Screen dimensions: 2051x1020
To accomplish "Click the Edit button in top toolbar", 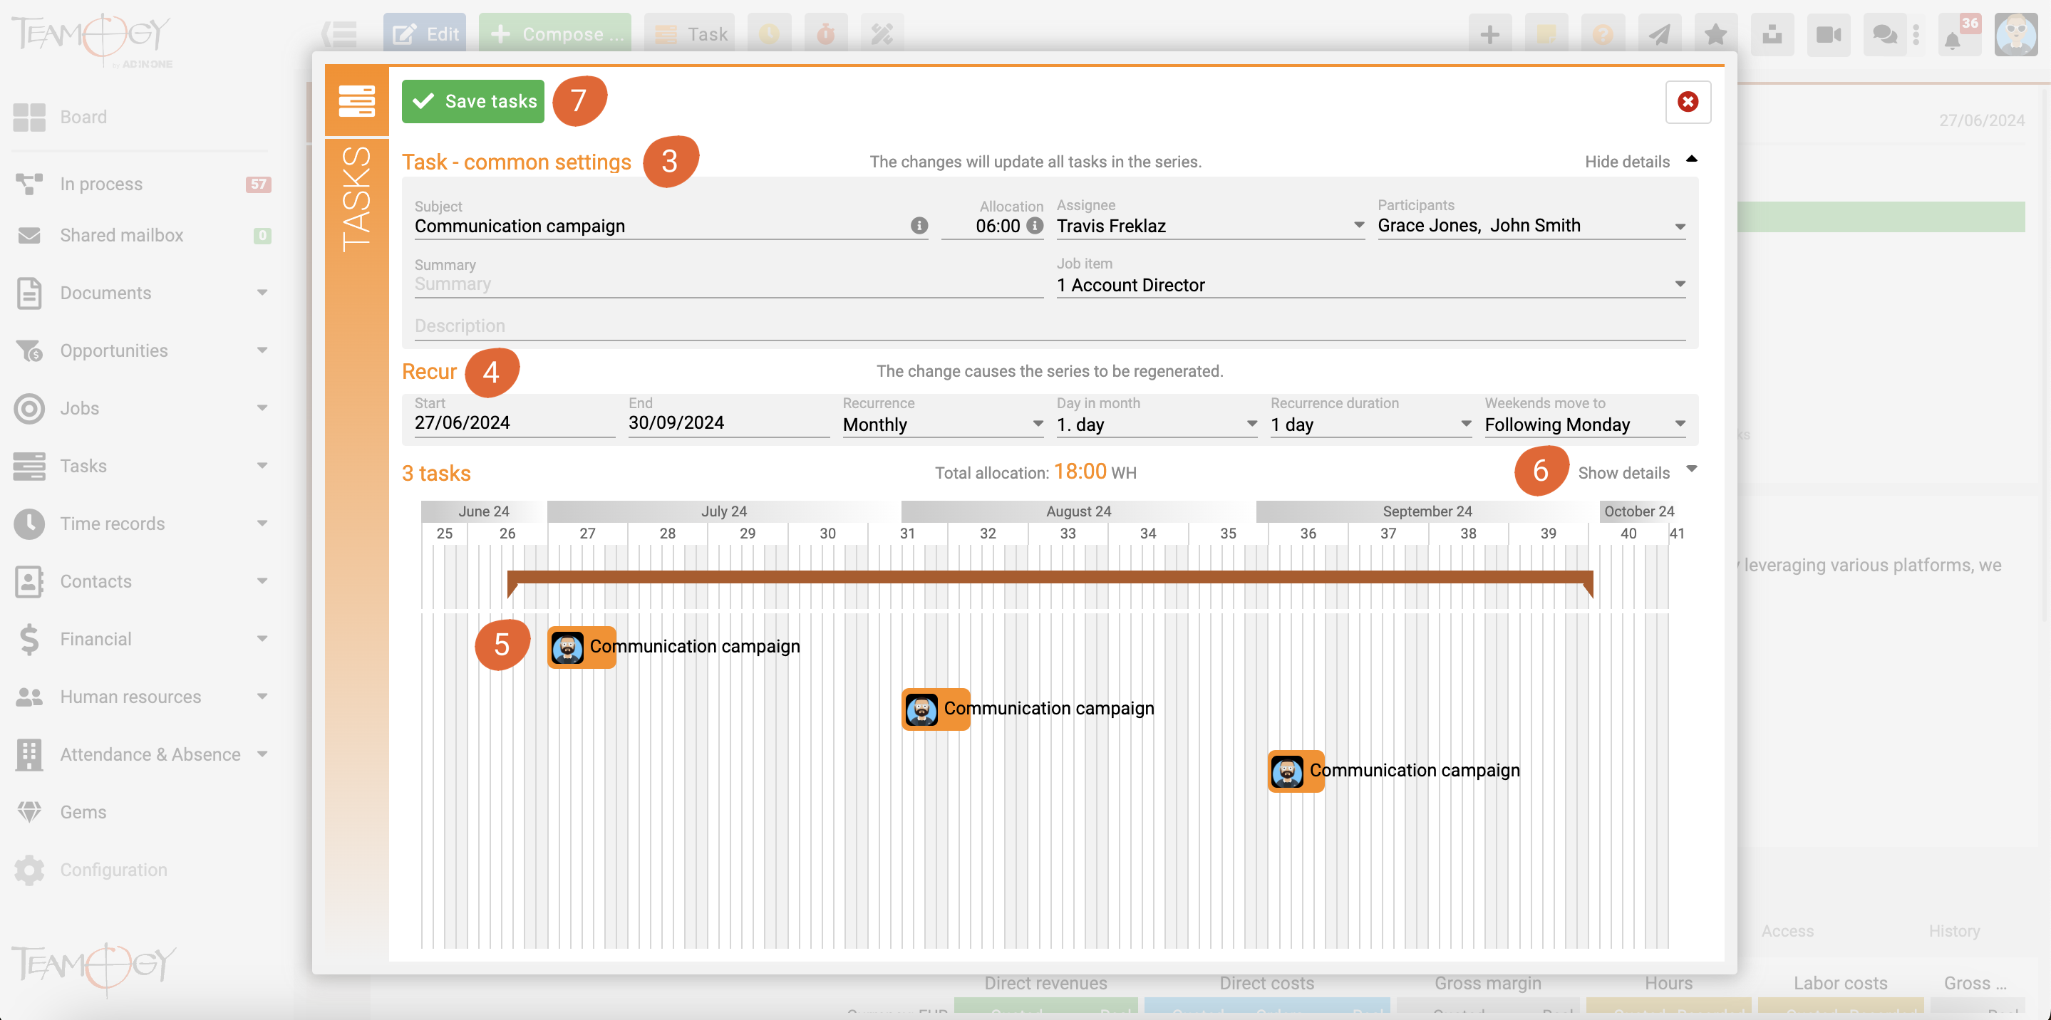I will point(424,34).
